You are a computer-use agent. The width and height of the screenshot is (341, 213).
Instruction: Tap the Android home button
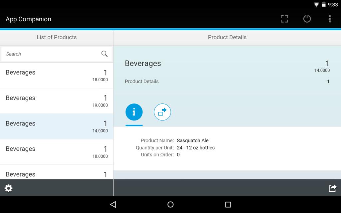point(170,205)
